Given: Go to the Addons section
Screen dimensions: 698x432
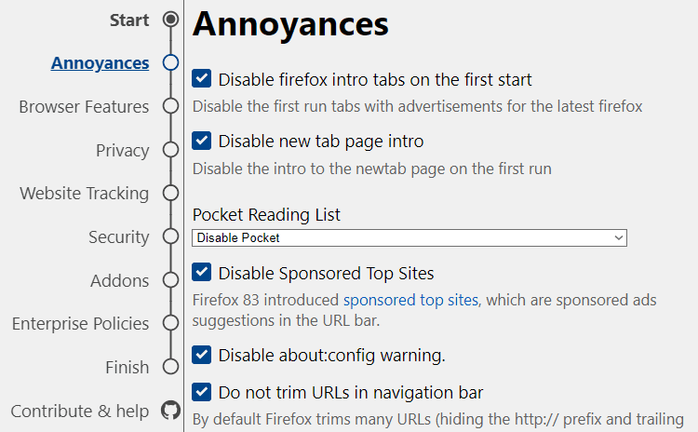Looking at the screenshot, I should 120,280.
